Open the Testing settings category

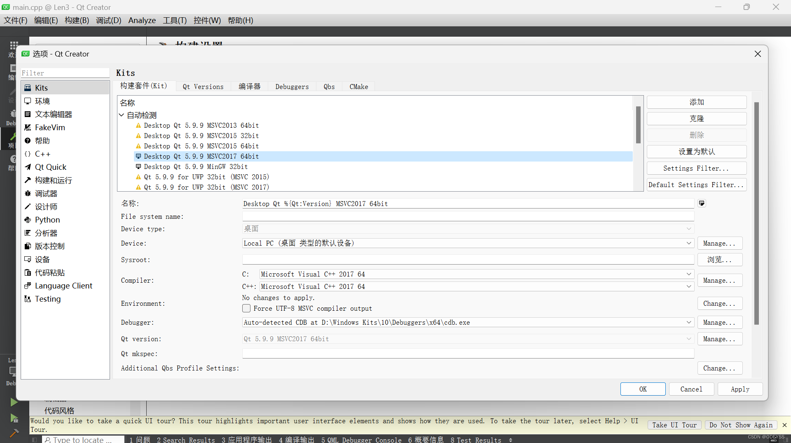coord(65,299)
